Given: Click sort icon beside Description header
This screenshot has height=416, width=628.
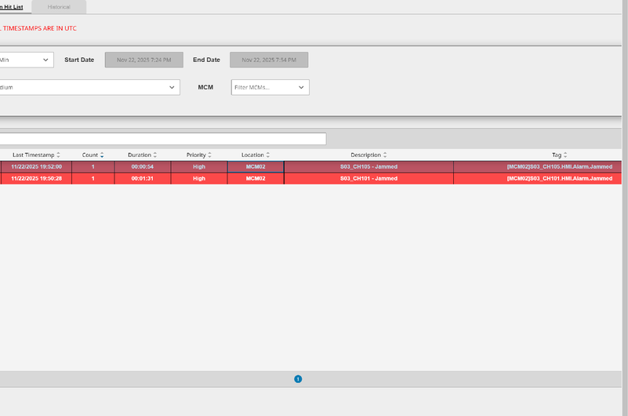Looking at the screenshot, I should pos(385,155).
